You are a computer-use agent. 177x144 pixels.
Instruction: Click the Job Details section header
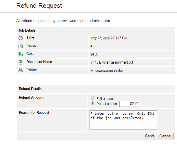point(27,30)
